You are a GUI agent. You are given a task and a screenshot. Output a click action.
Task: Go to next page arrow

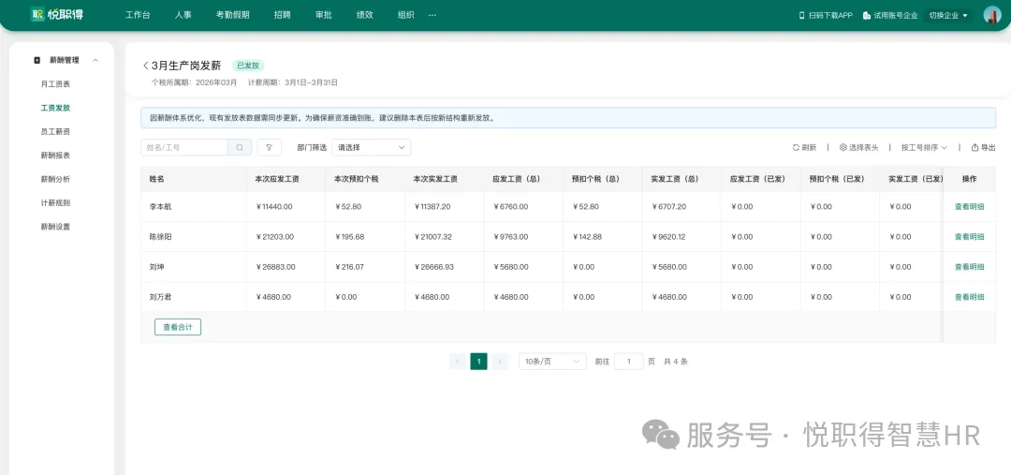tap(500, 362)
